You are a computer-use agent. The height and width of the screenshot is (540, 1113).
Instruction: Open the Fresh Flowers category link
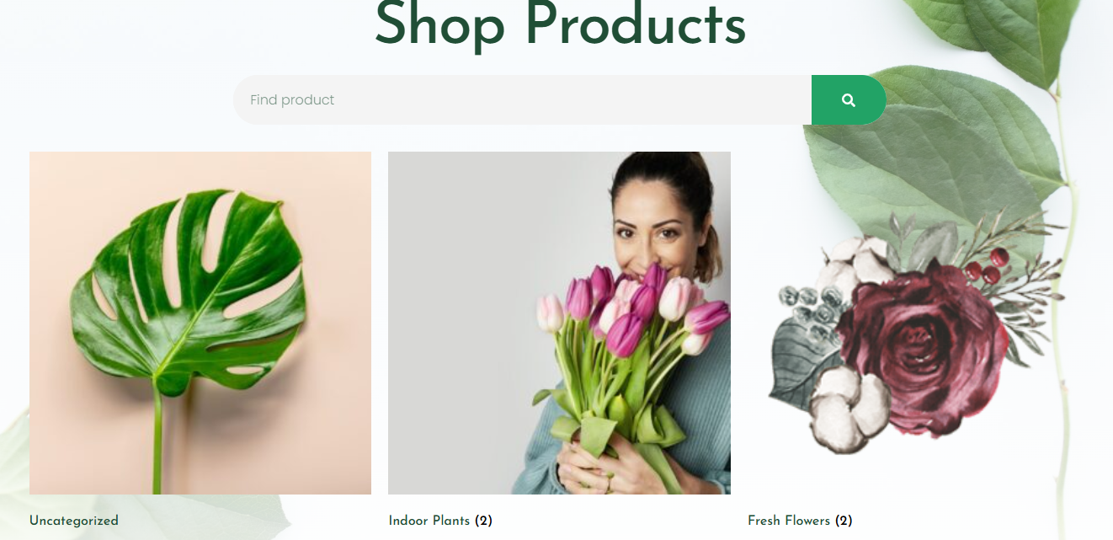pyautogui.click(x=789, y=521)
